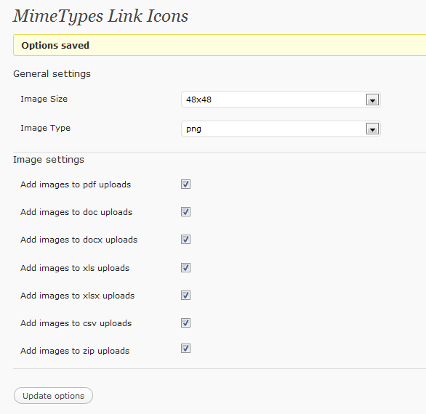
Task: Uncheck the pdf uploads checkbox
Action: (185, 184)
